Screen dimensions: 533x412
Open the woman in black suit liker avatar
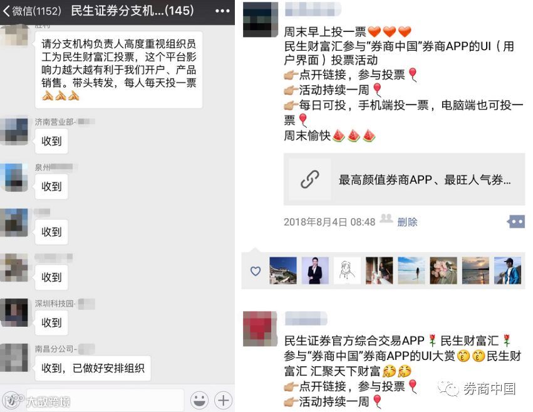(x=315, y=270)
